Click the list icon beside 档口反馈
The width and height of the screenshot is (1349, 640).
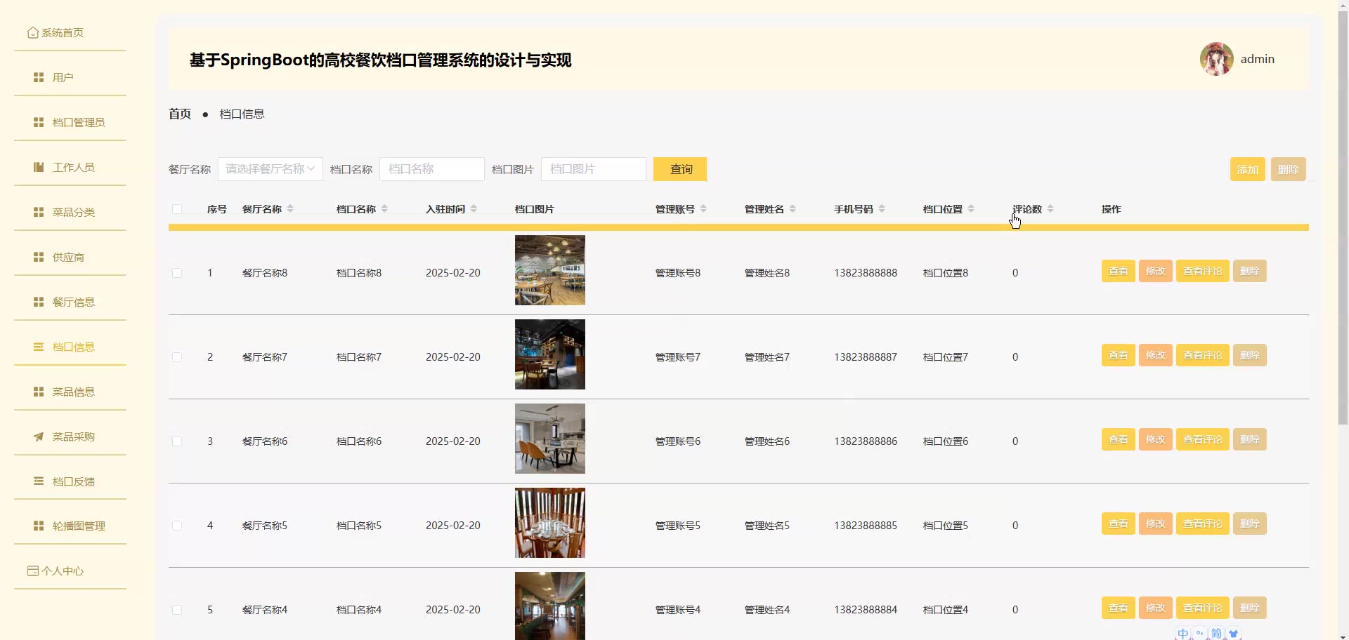coord(39,481)
